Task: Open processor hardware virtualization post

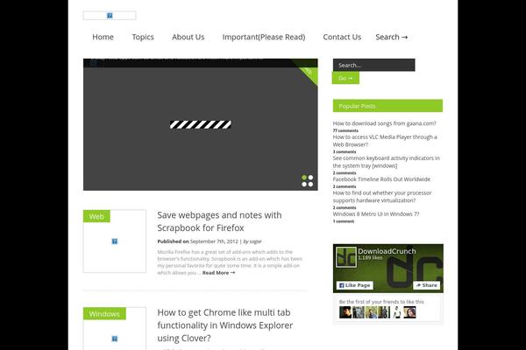Action: click(x=382, y=197)
